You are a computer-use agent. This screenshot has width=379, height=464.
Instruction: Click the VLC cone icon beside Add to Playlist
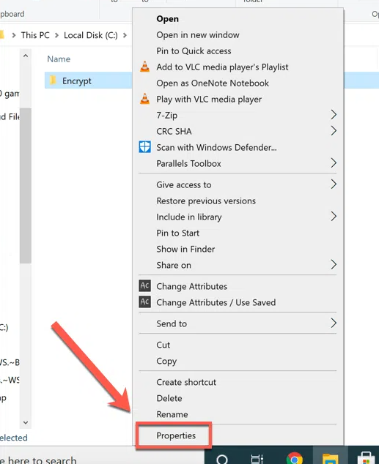144,67
